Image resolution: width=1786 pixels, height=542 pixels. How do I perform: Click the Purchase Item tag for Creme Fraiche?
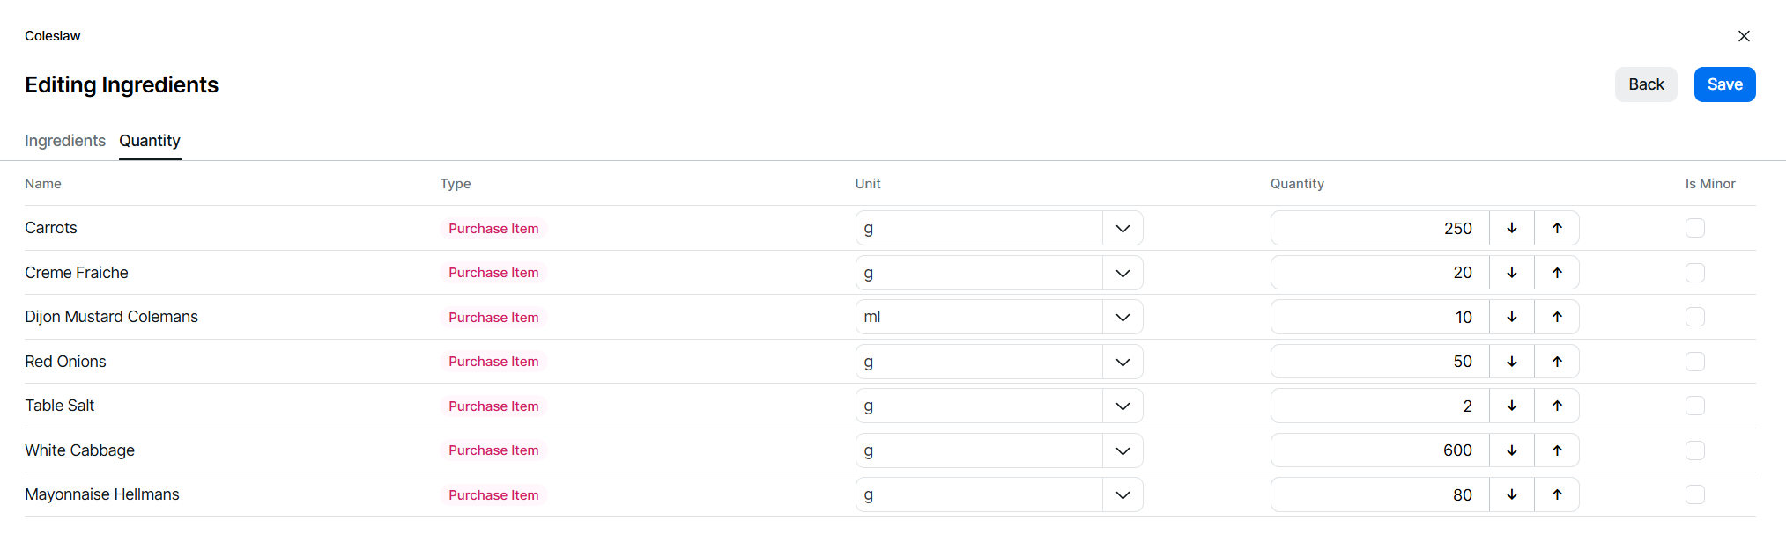click(493, 273)
